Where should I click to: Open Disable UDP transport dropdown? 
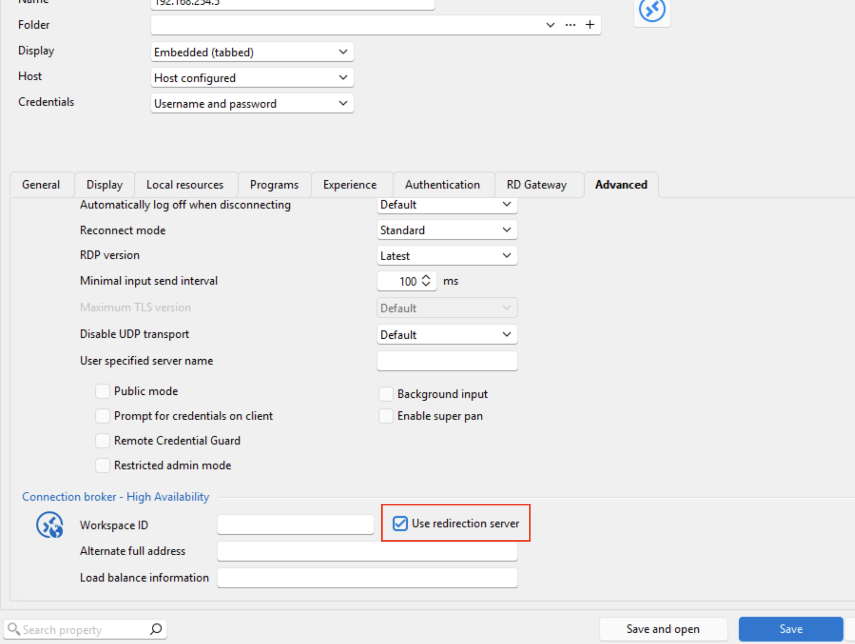point(447,335)
